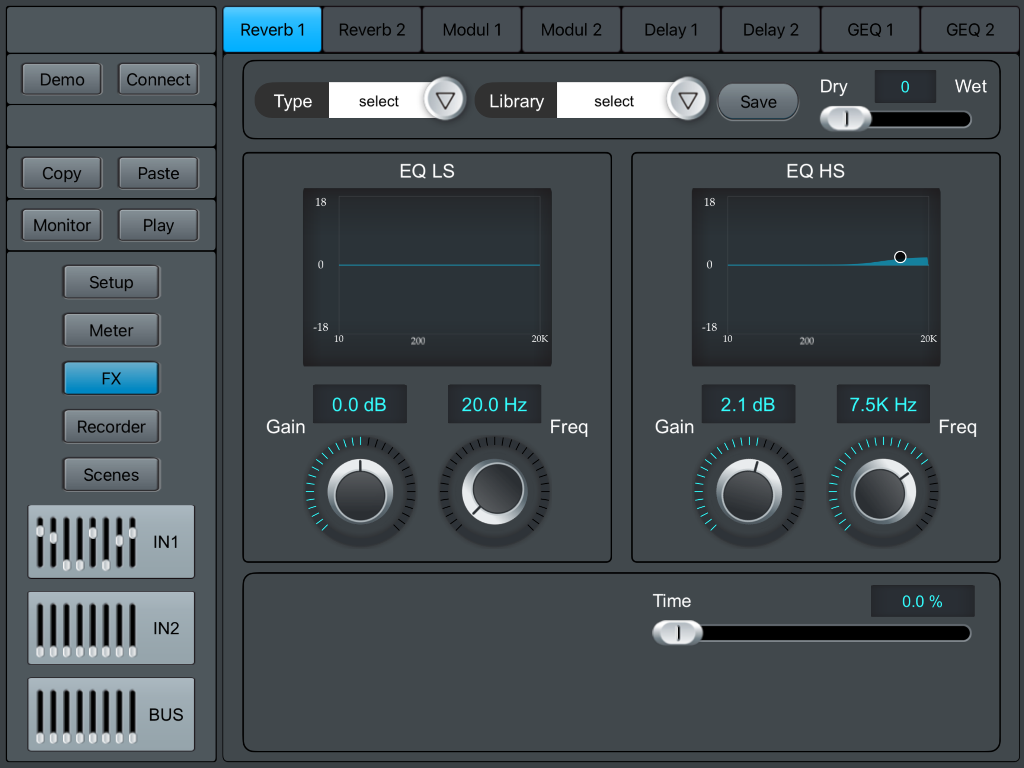Click the Demo button

pos(62,80)
